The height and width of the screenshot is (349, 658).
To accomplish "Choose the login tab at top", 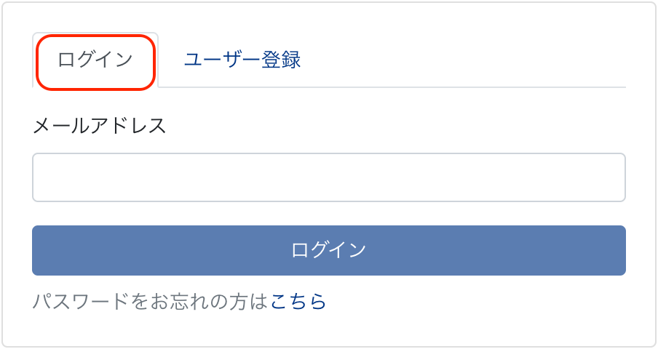I will (95, 60).
